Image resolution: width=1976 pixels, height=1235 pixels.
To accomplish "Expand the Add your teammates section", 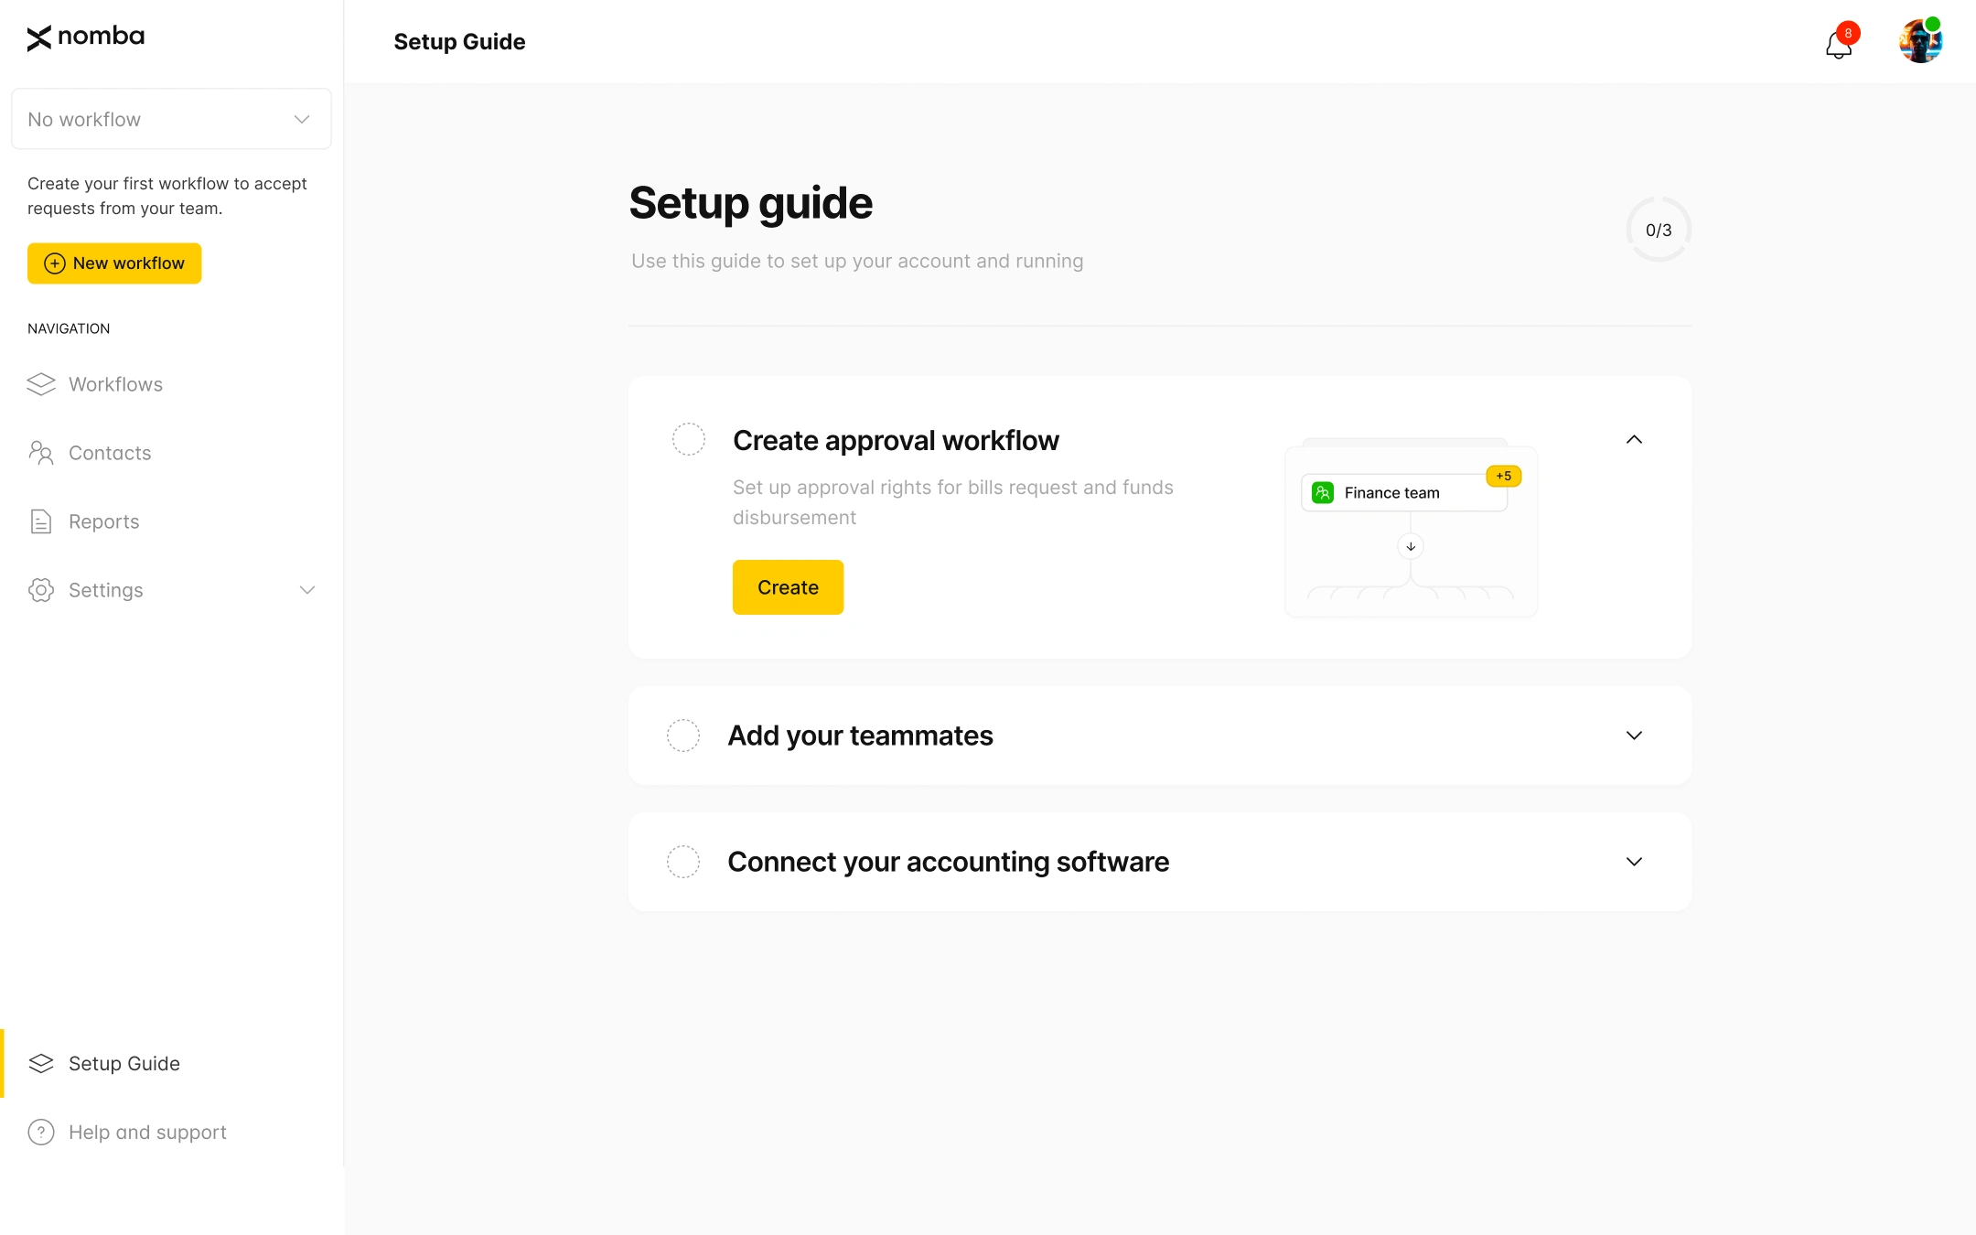I will point(1635,735).
